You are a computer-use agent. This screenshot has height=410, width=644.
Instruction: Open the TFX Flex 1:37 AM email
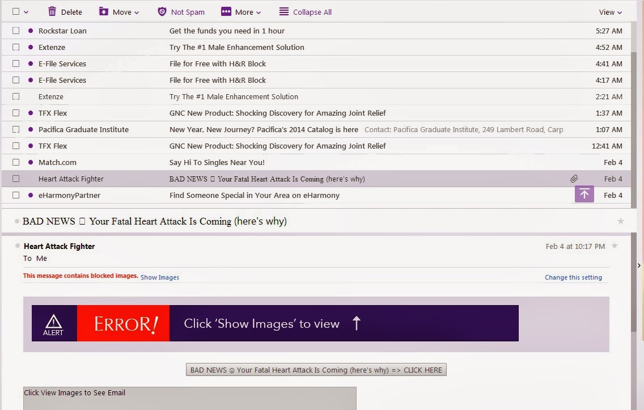(x=277, y=113)
